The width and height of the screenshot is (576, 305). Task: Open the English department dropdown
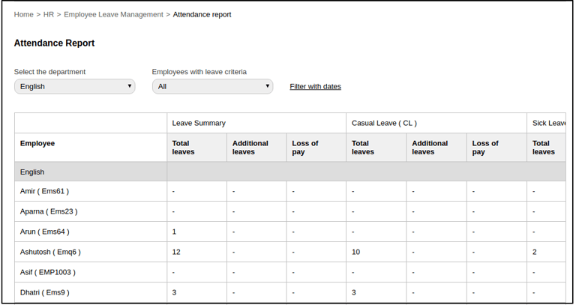tap(74, 86)
